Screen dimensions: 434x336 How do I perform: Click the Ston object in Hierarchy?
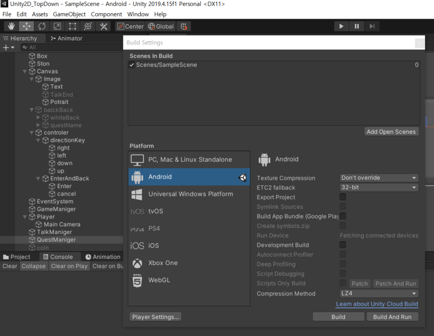43,64
